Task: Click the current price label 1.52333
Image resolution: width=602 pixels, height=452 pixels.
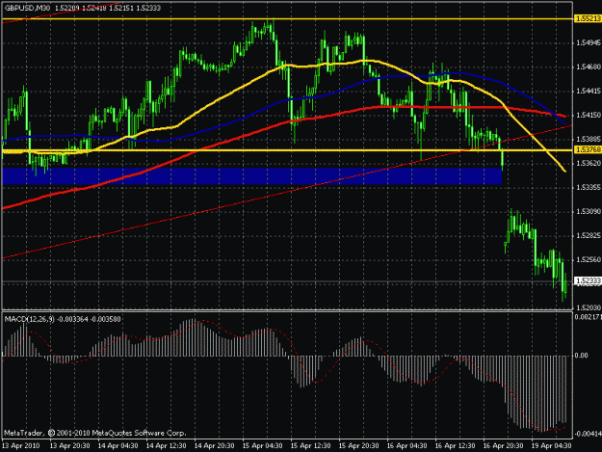Action: [588, 281]
